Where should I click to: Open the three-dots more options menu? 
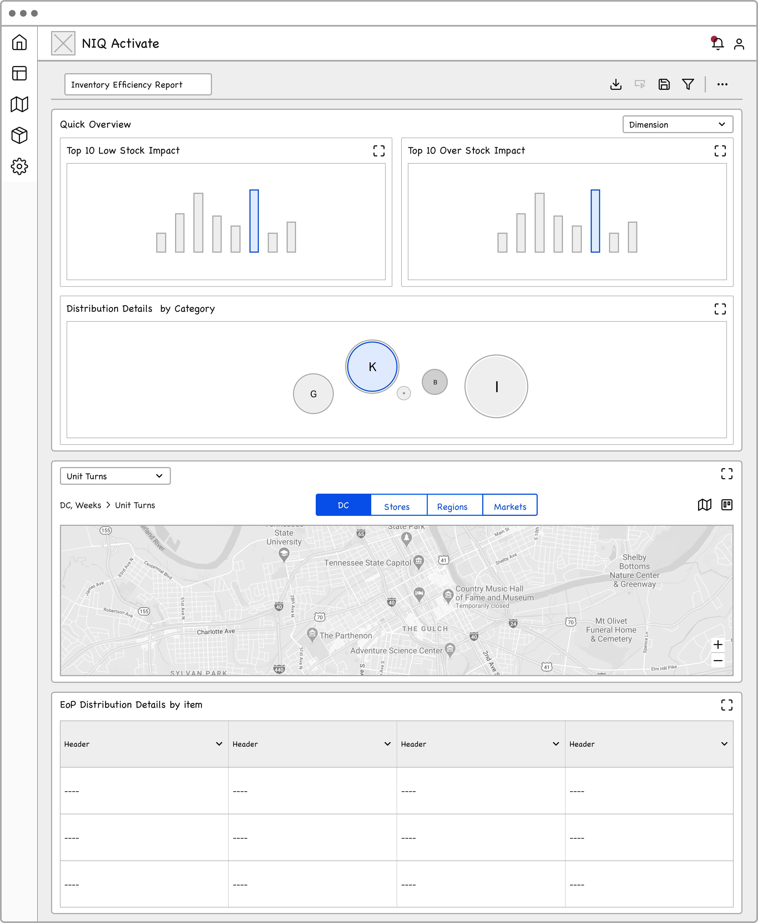722,84
